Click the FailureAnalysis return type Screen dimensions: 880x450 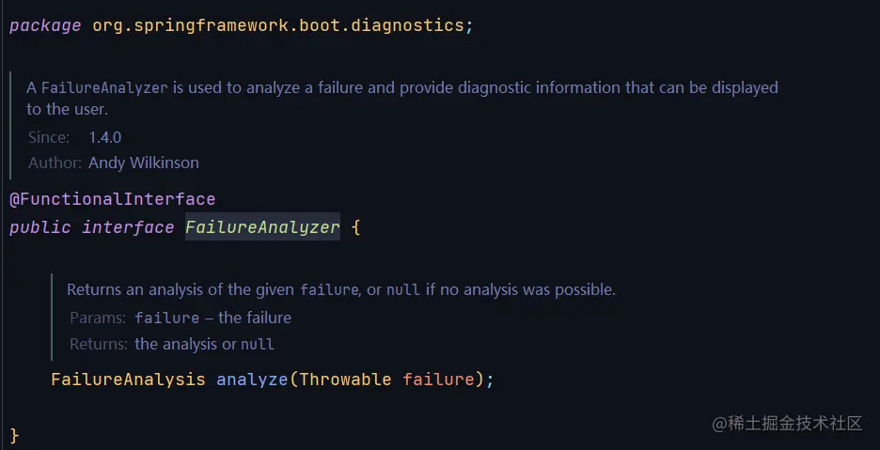[128, 380]
